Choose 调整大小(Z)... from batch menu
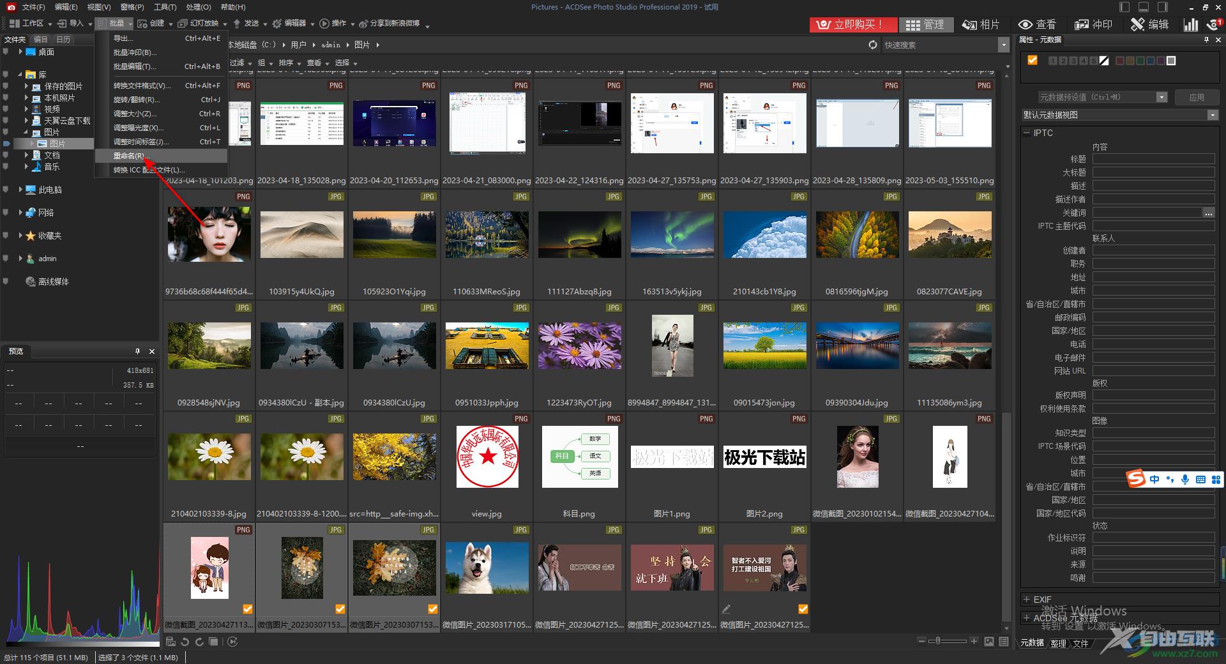Image resolution: width=1226 pixels, height=664 pixels. point(161,114)
